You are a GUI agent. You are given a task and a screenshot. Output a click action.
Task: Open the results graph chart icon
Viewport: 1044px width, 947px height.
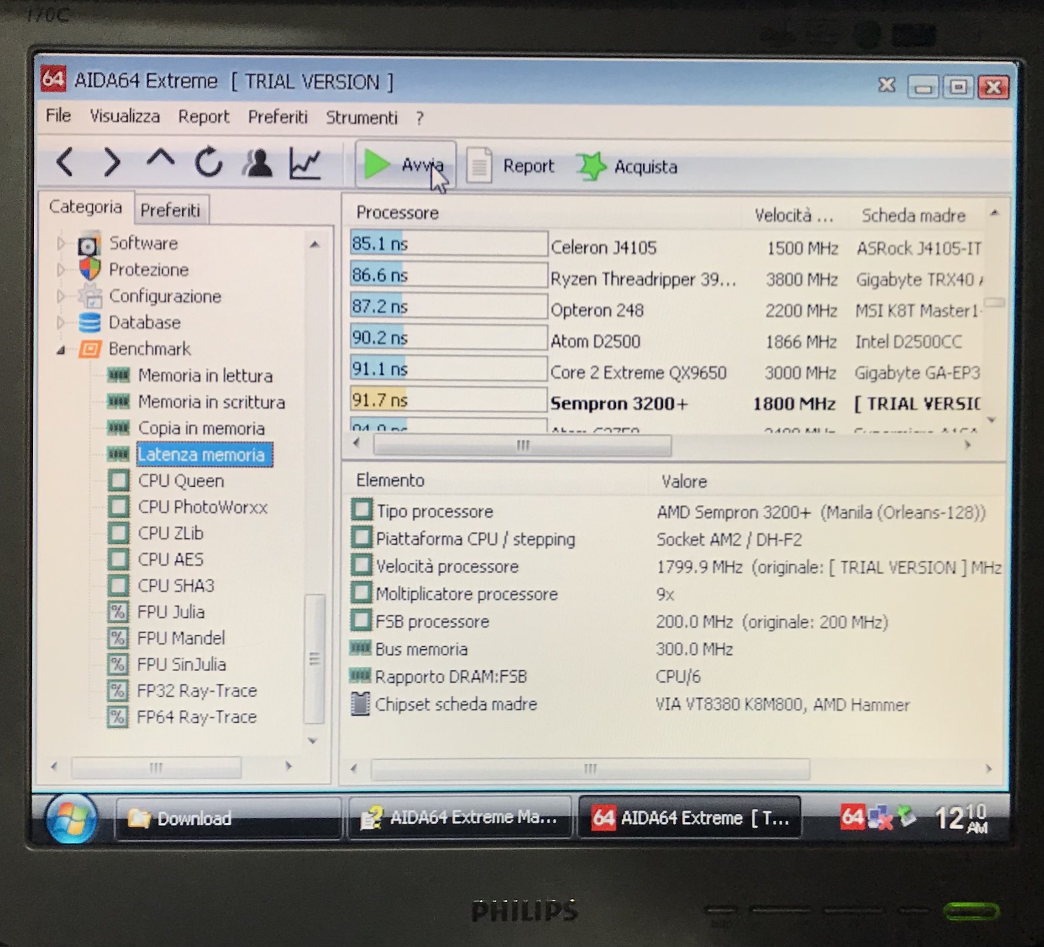click(x=305, y=164)
